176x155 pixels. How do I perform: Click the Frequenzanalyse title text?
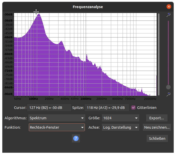coord(88,7)
